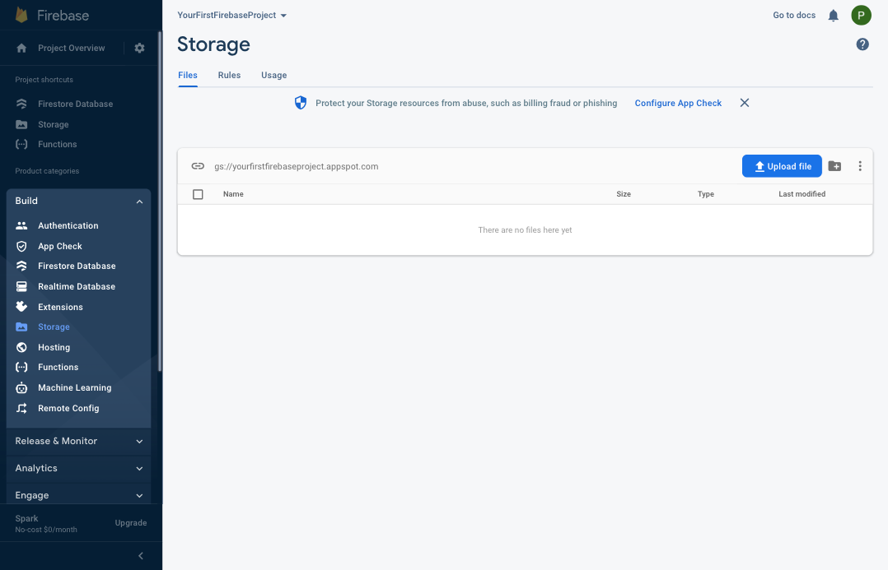Dismiss the App Check banner

pos(744,103)
